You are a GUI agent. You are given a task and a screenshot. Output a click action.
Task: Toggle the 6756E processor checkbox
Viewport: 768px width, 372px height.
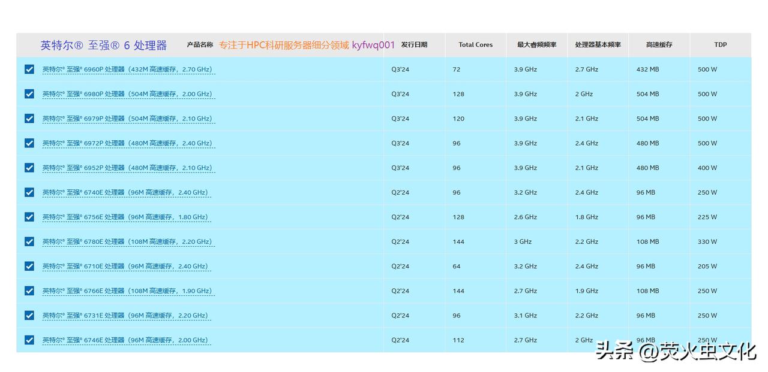coord(29,217)
